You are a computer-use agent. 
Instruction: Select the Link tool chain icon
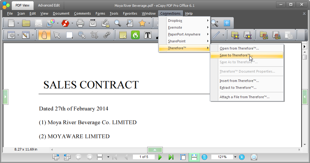click(107, 35)
